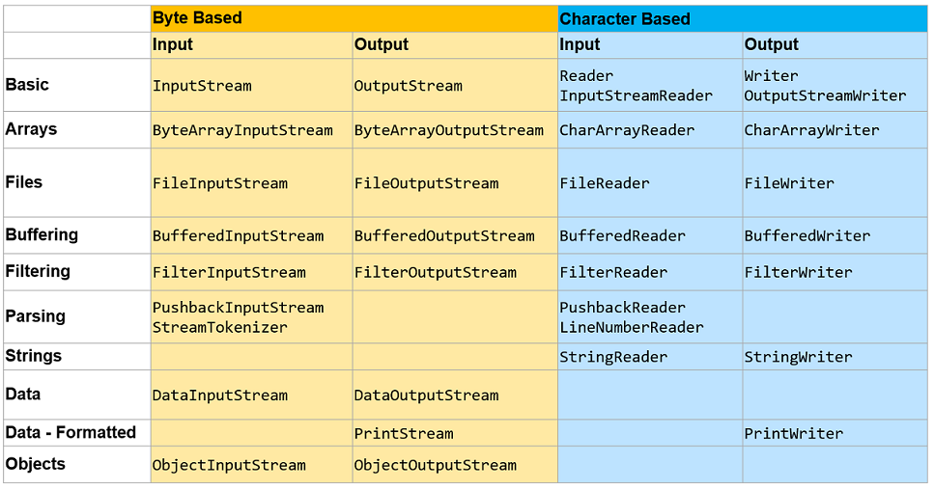The width and height of the screenshot is (934, 490).
Task: Click the Character Based header
Action: [x=625, y=19]
